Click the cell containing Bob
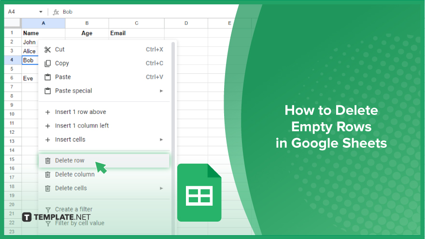The height and width of the screenshot is (239, 425). click(x=30, y=60)
